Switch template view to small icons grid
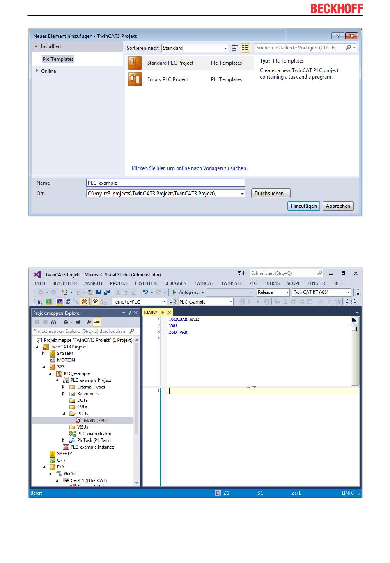The height and width of the screenshot is (563, 390). [235, 48]
